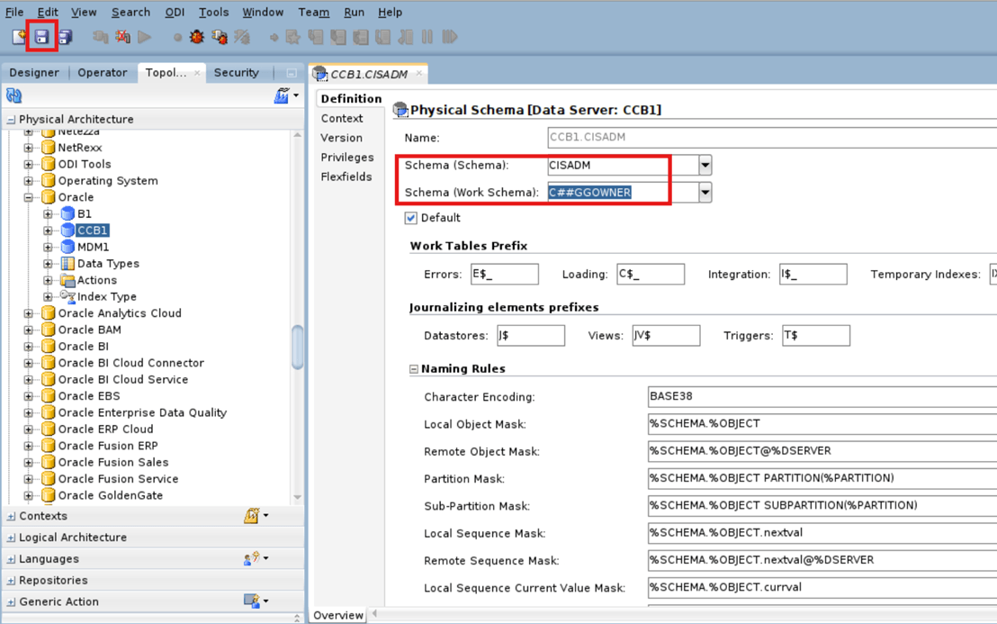This screenshot has width=997, height=624.
Task: Switch to the Designer tab
Action: click(x=34, y=73)
